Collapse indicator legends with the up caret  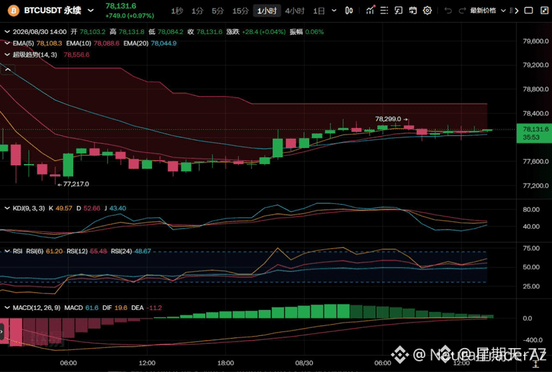tap(8, 70)
